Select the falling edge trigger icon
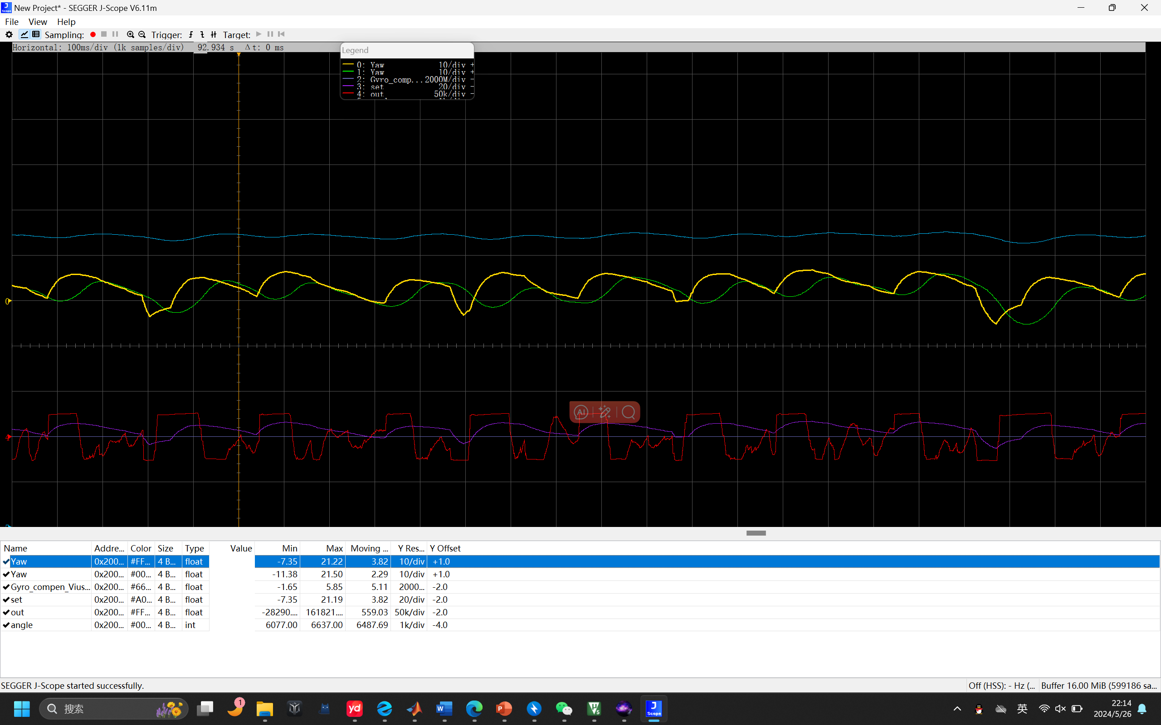This screenshot has width=1161, height=725. point(202,34)
